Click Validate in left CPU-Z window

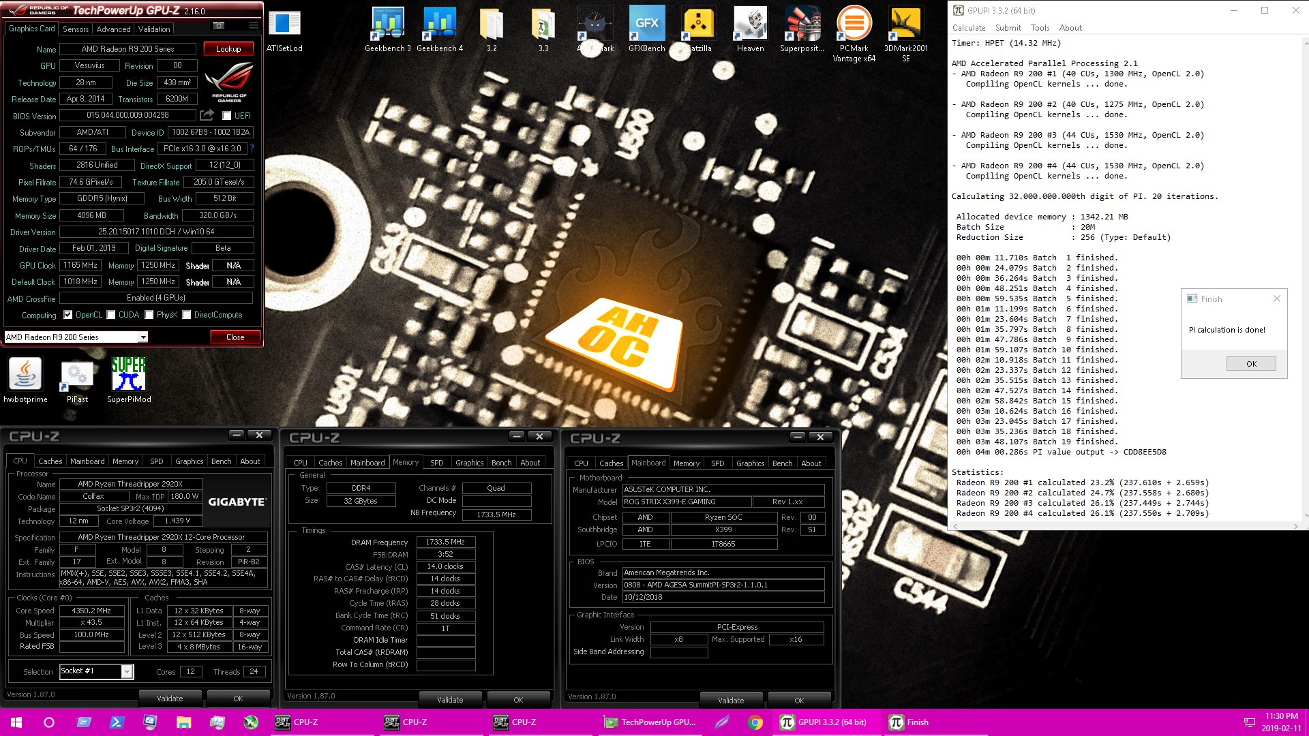170,699
